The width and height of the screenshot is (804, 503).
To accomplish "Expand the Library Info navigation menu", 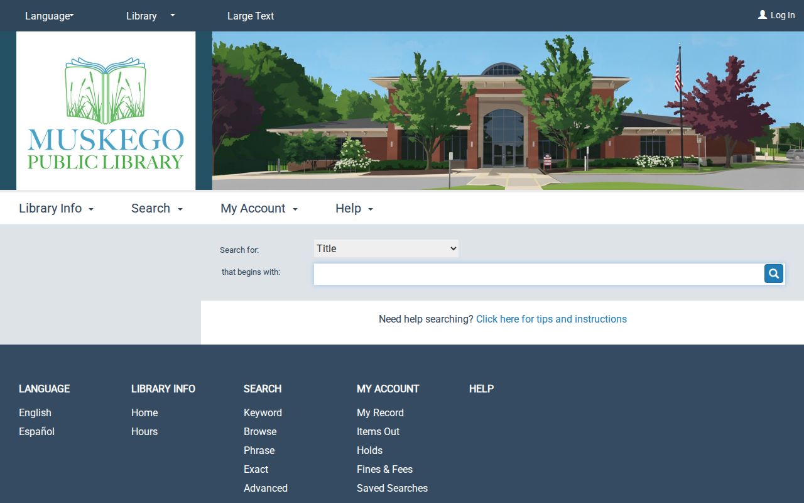I will (x=57, y=208).
